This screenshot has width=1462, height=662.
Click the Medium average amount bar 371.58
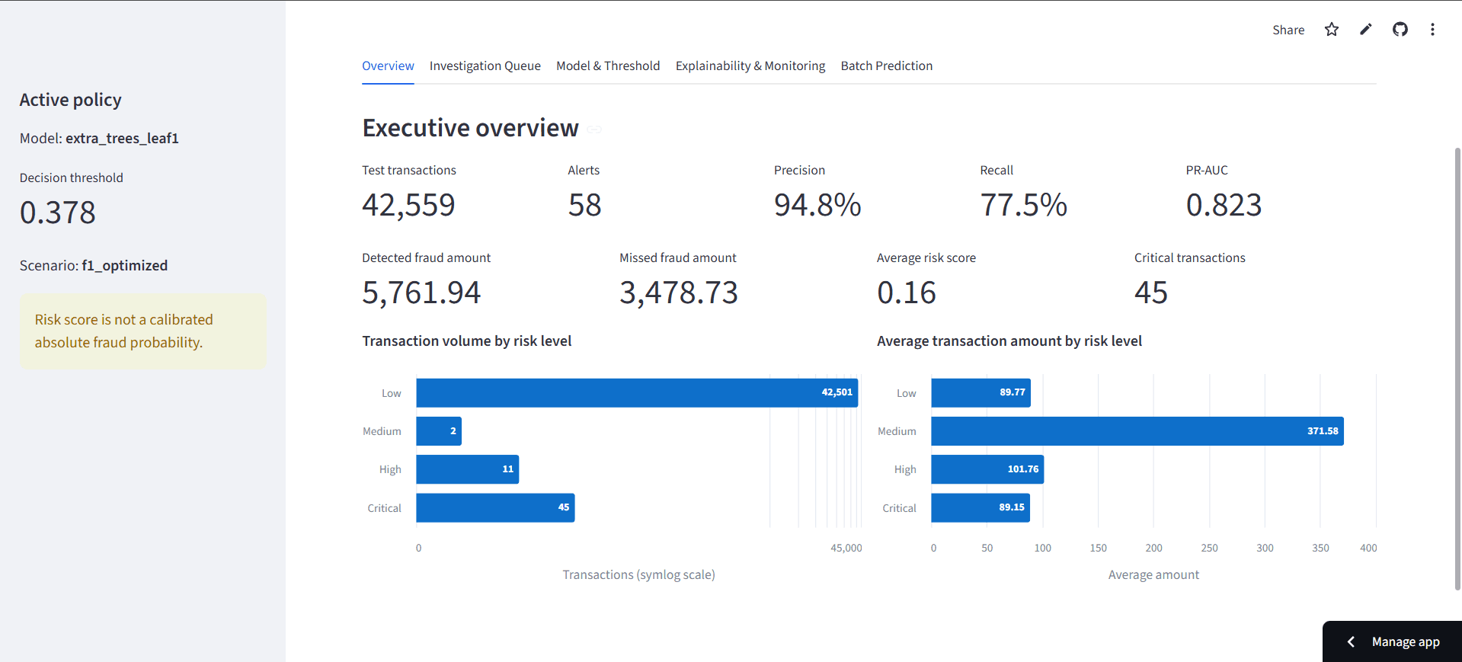point(1137,431)
